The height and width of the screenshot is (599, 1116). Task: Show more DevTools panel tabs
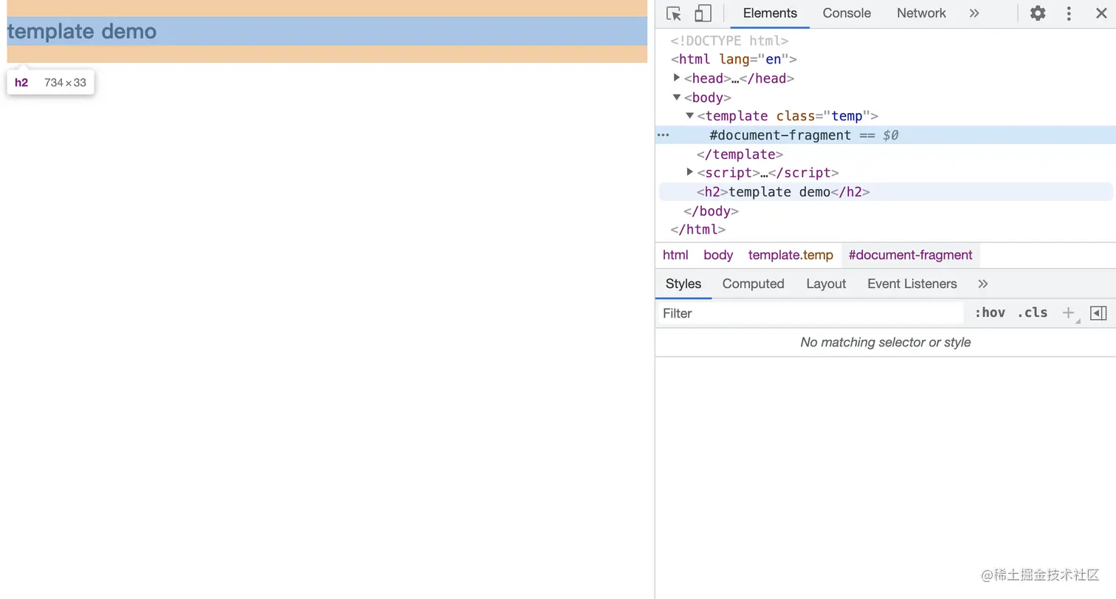[x=974, y=13]
